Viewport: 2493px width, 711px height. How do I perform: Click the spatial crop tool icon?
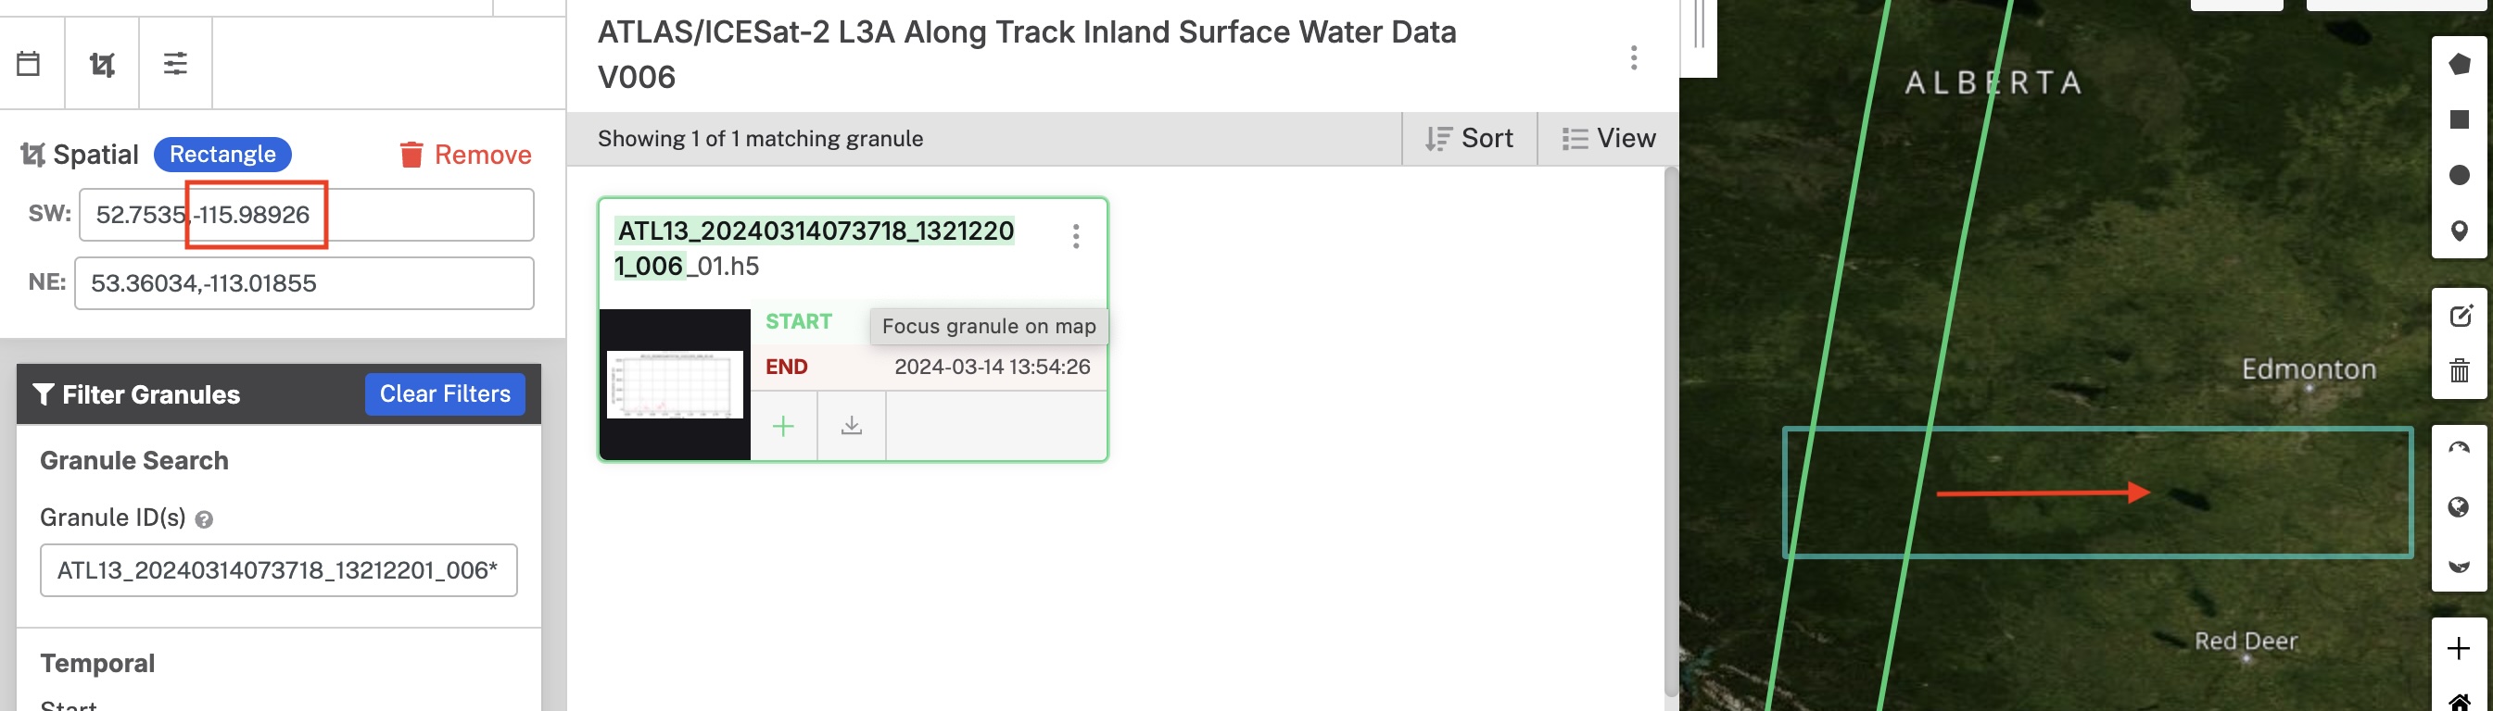pyautogui.click(x=102, y=64)
